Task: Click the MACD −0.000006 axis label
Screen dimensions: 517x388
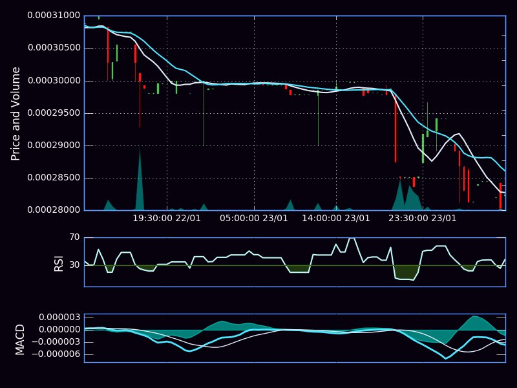Action: point(56,354)
